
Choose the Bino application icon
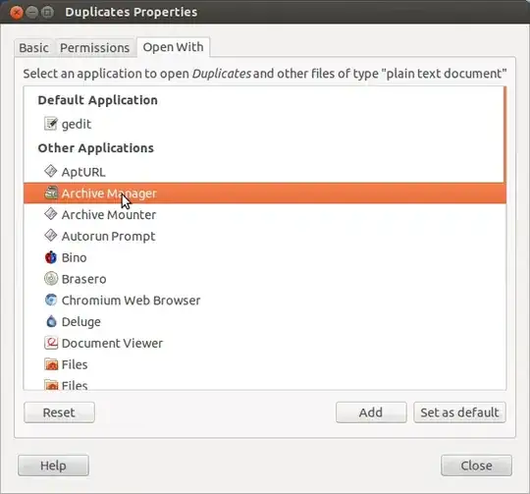tap(51, 257)
